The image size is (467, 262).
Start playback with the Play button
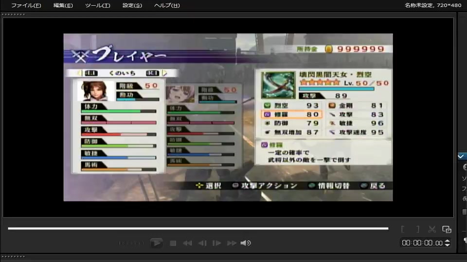(x=156, y=243)
